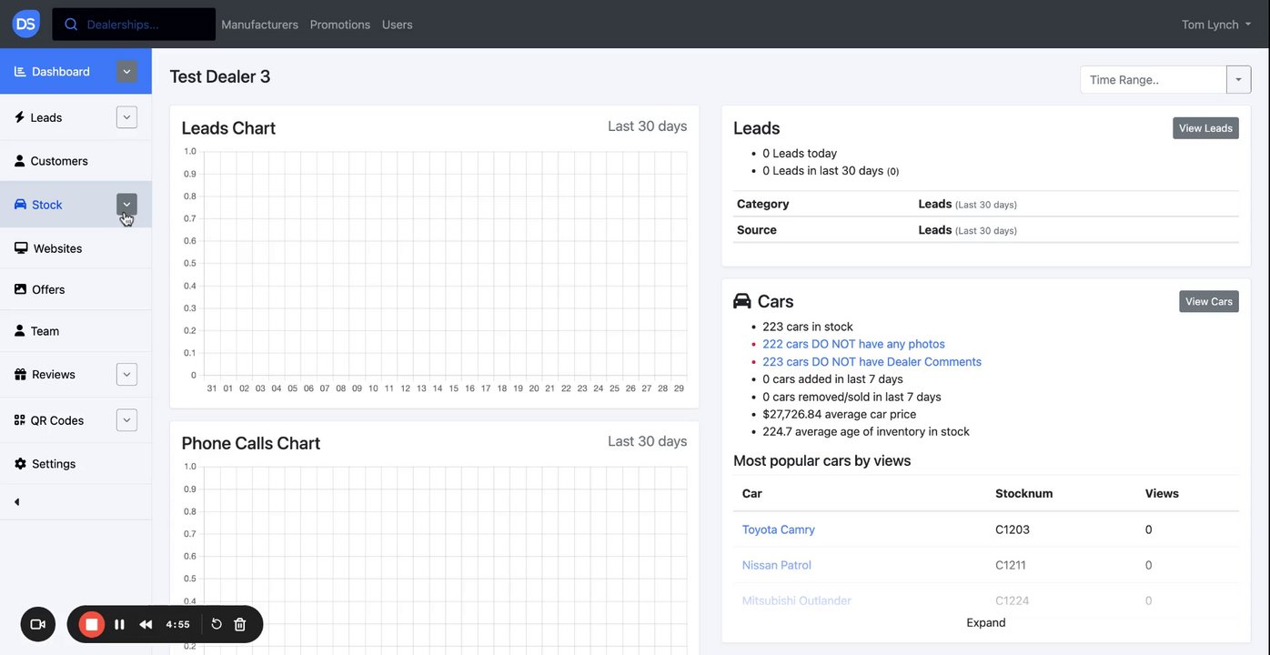Expand the Stock submenu chevron
The width and height of the screenshot is (1270, 655).
tap(126, 205)
